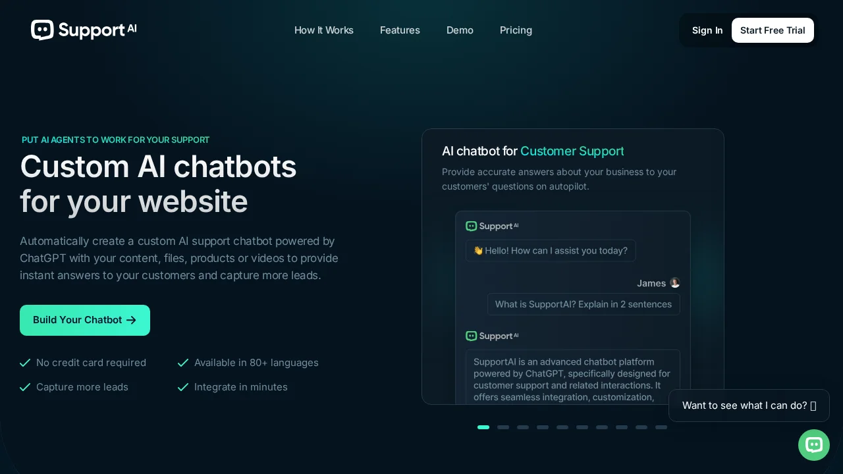
Task: Click the checkmark beside Integrate in minutes
Action: 183,387
